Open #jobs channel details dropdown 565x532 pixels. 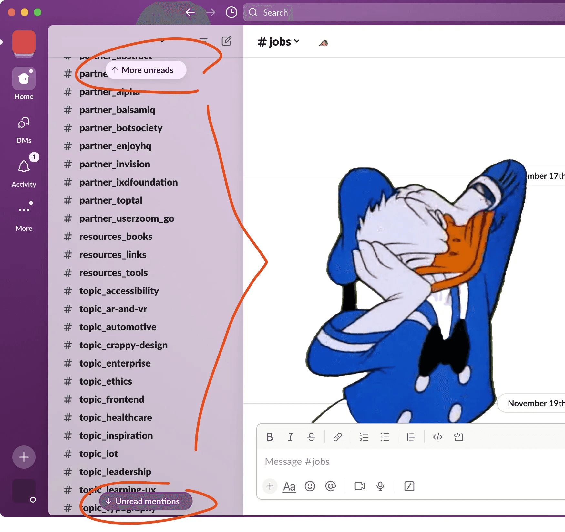(x=279, y=42)
